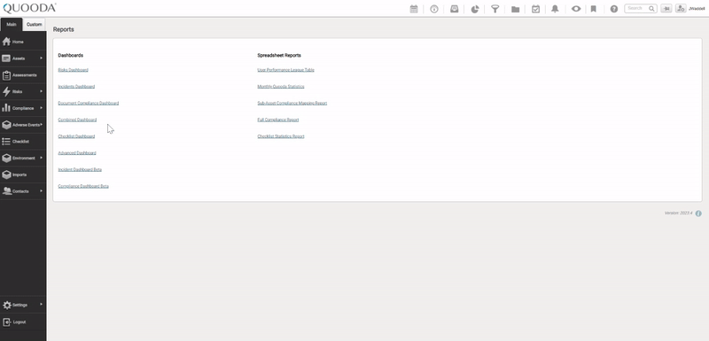The height and width of the screenshot is (341, 709).
Task: Open User Performance League Table report
Action: pos(285,70)
